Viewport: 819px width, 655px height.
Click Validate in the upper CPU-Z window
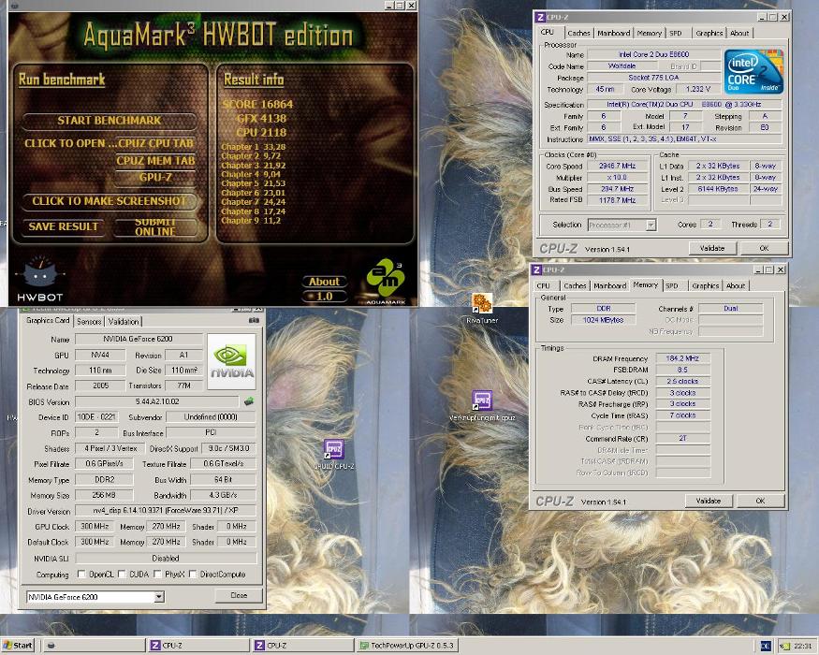(712, 248)
